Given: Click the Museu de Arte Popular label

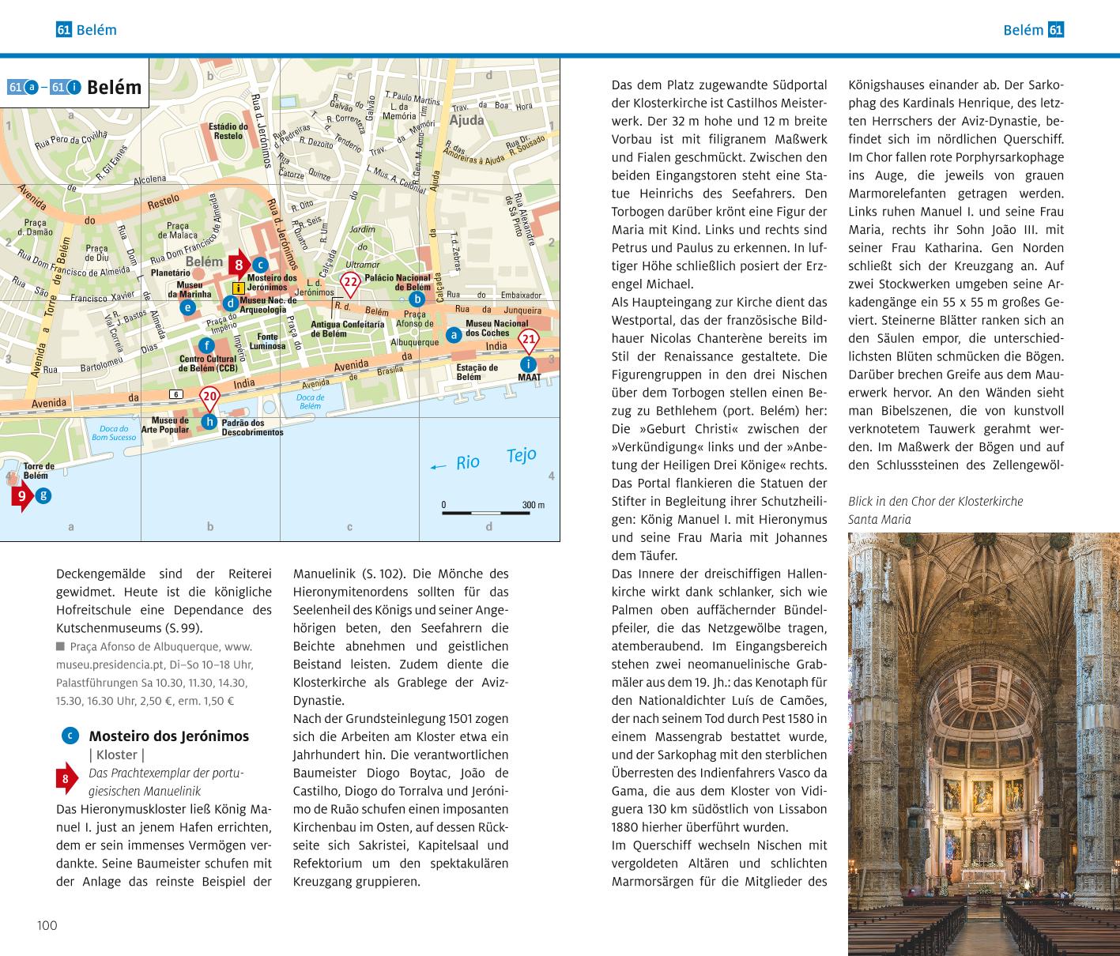Looking at the screenshot, I should click(165, 425).
